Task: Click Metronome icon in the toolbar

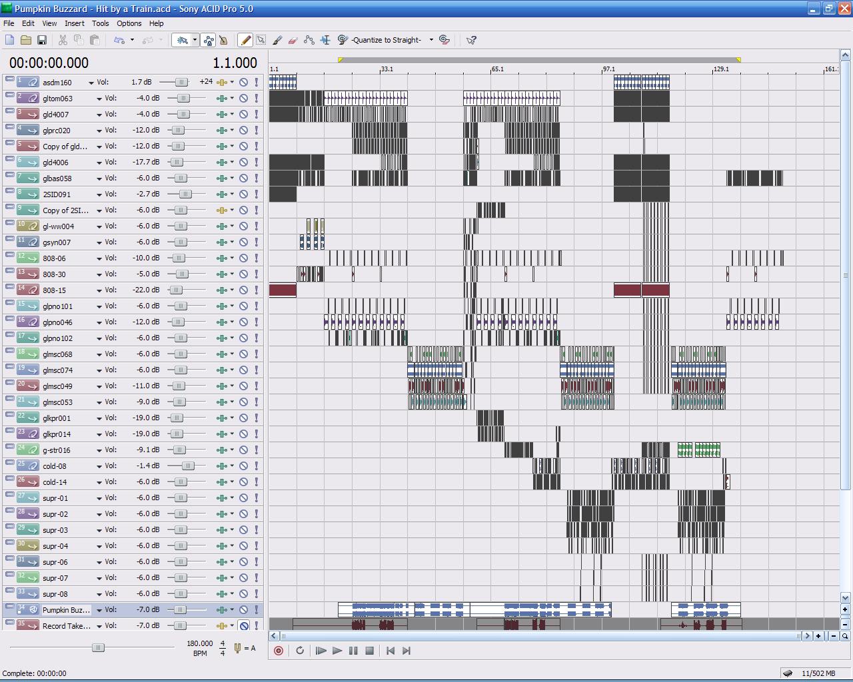Action: [223, 40]
